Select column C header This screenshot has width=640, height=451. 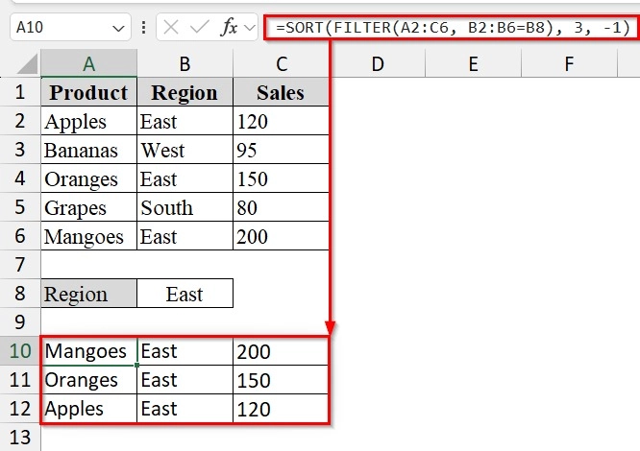(x=281, y=64)
